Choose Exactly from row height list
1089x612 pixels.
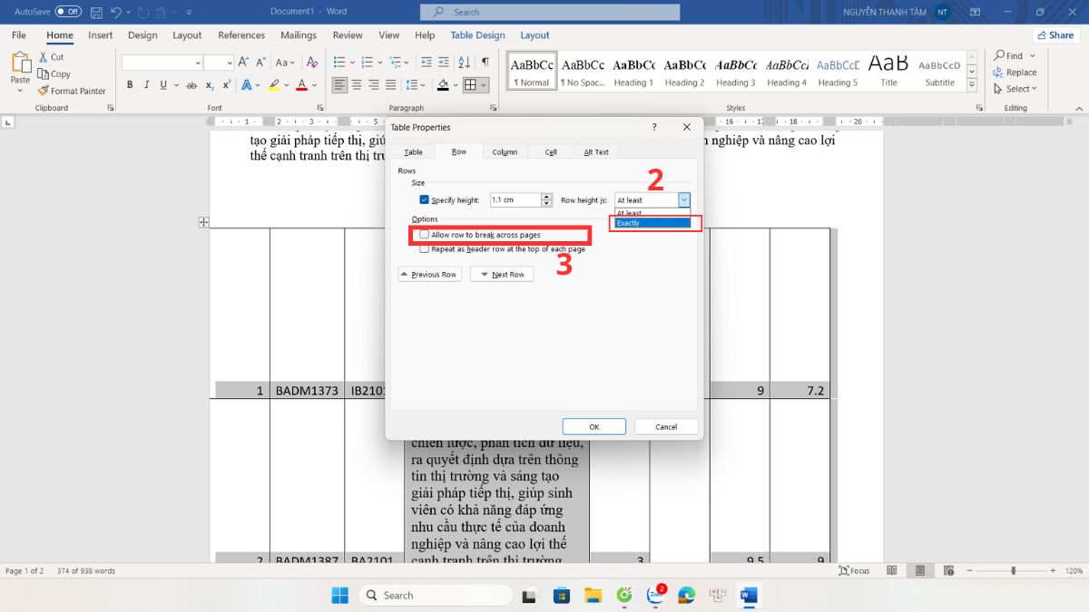click(x=652, y=223)
